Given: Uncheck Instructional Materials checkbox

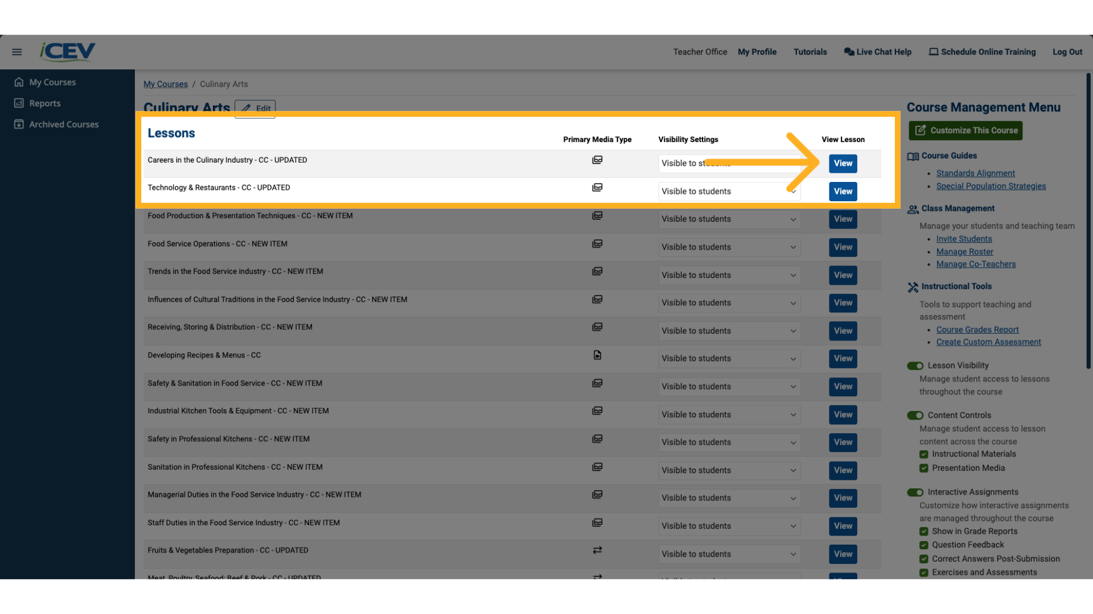Looking at the screenshot, I should tap(924, 454).
